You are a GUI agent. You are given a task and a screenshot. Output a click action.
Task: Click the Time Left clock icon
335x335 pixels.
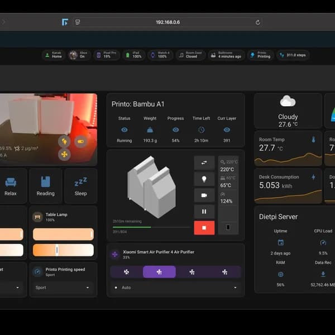click(201, 130)
